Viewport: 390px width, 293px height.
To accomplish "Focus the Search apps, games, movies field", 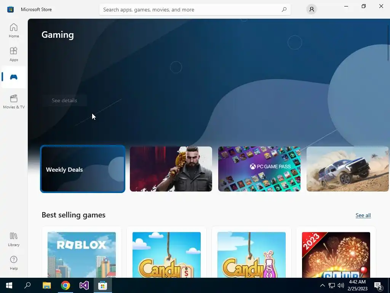I will click(195, 10).
